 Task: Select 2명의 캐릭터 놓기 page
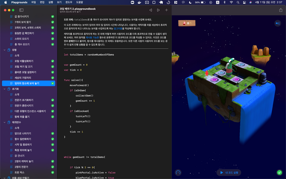click(x=29, y=161)
